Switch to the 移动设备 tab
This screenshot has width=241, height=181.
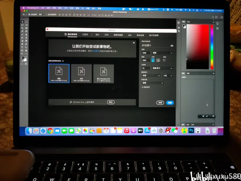click(140, 35)
